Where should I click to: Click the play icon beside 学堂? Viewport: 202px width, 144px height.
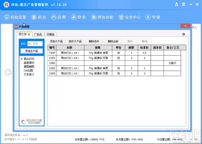tap(148, 17)
